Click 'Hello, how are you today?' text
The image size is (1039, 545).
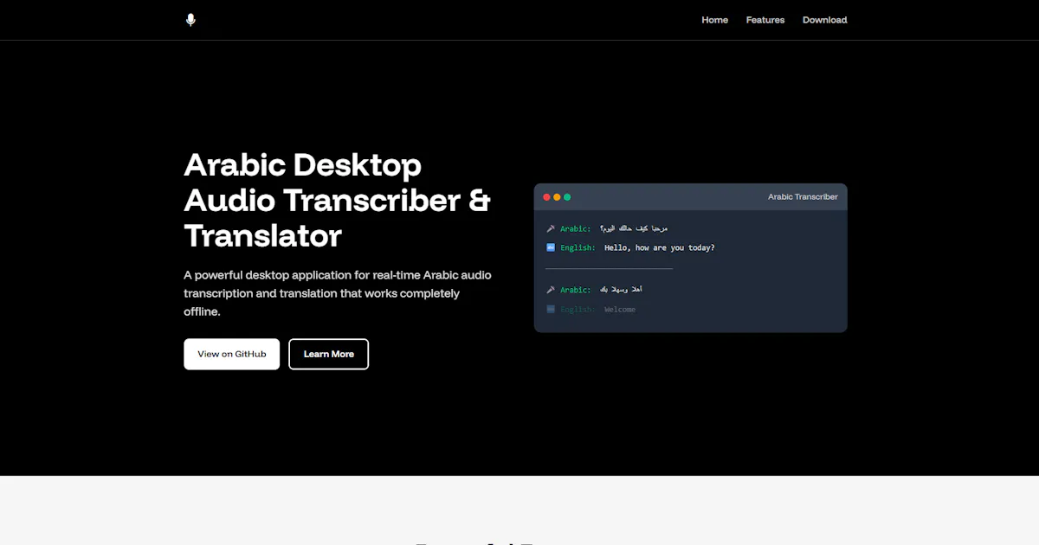[x=660, y=247]
